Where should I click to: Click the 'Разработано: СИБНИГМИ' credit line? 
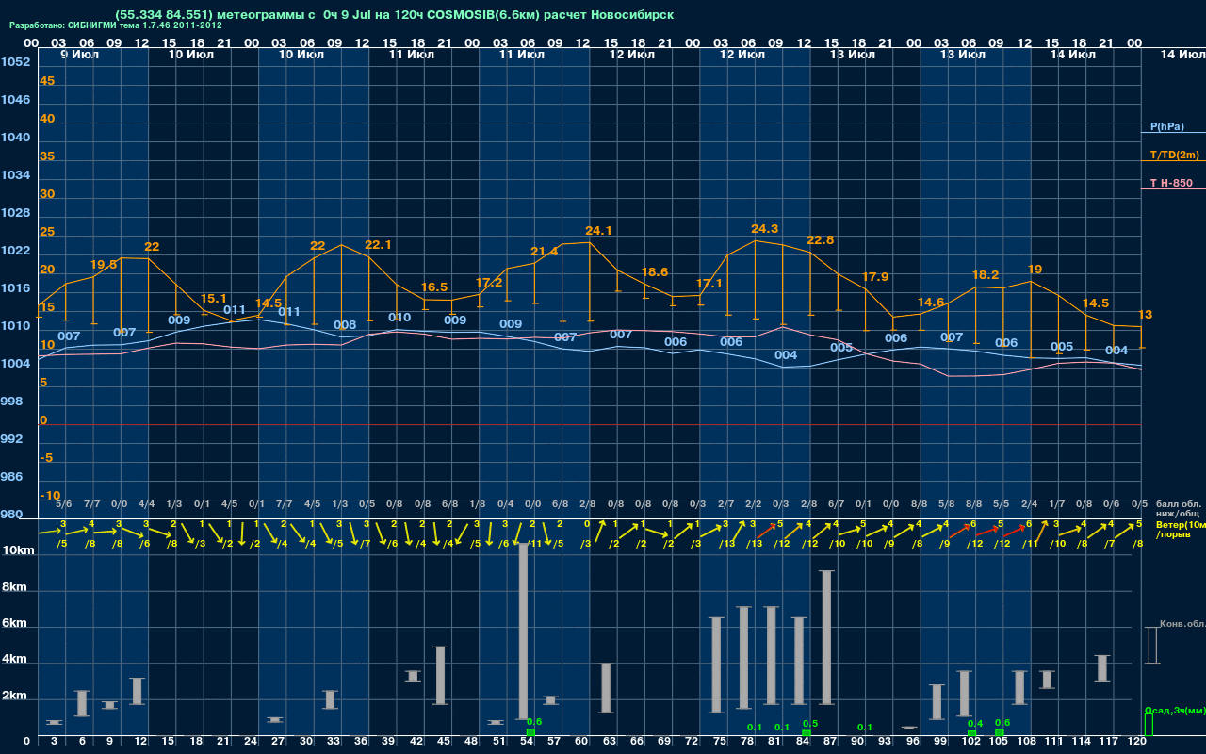point(116,25)
